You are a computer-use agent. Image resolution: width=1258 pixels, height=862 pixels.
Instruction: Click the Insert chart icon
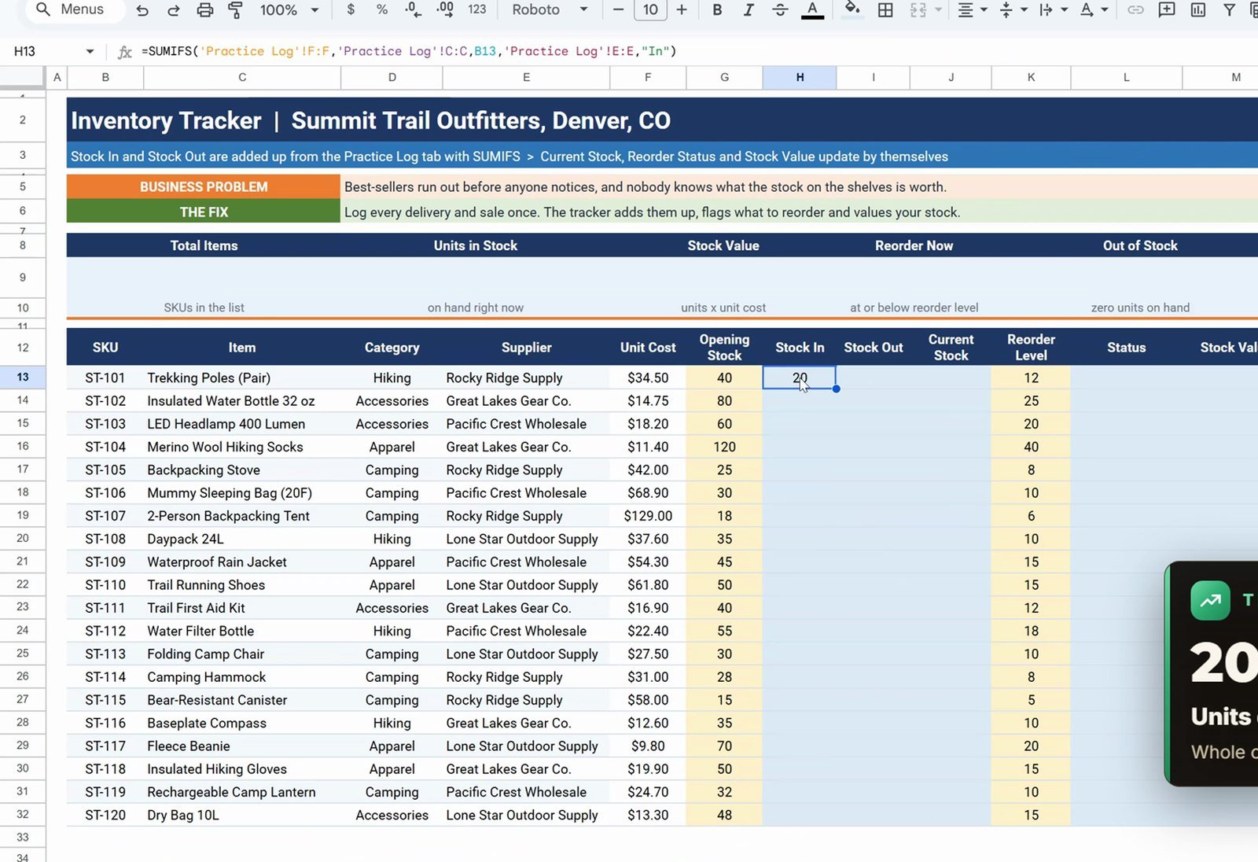(x=1198, y=9)
